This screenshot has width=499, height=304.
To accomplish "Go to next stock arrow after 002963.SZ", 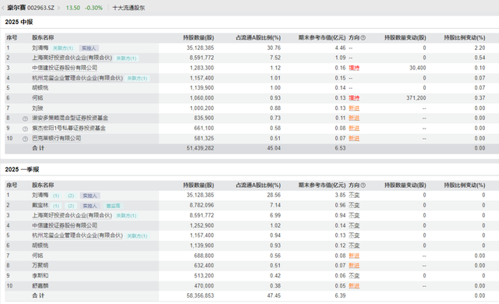I will 58,8.
